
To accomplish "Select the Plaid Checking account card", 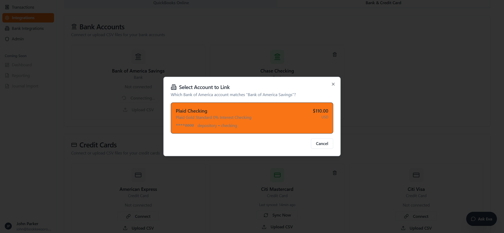I will (x=252, y=118).
